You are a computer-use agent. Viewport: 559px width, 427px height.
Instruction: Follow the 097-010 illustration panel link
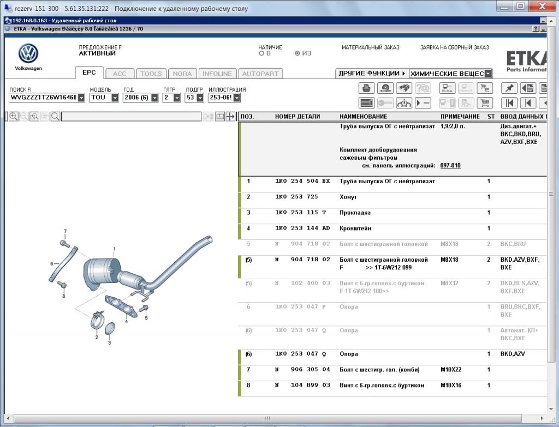tap(450, 166)
